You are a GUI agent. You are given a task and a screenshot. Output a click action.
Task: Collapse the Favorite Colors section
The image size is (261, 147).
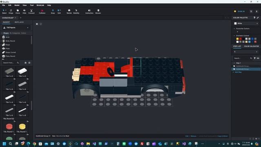234,29
